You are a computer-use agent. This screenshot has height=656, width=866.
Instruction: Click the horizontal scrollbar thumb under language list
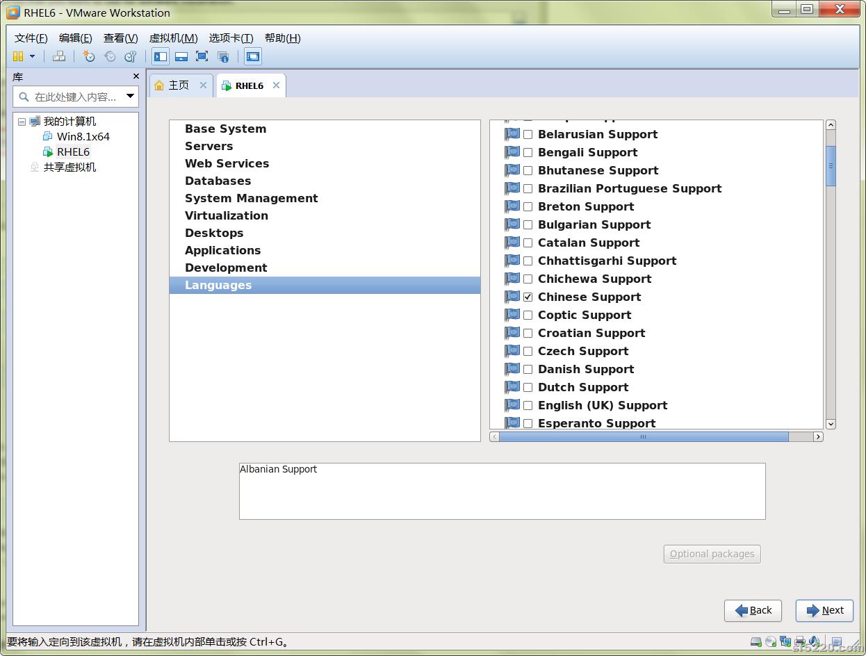click(644, 436)
